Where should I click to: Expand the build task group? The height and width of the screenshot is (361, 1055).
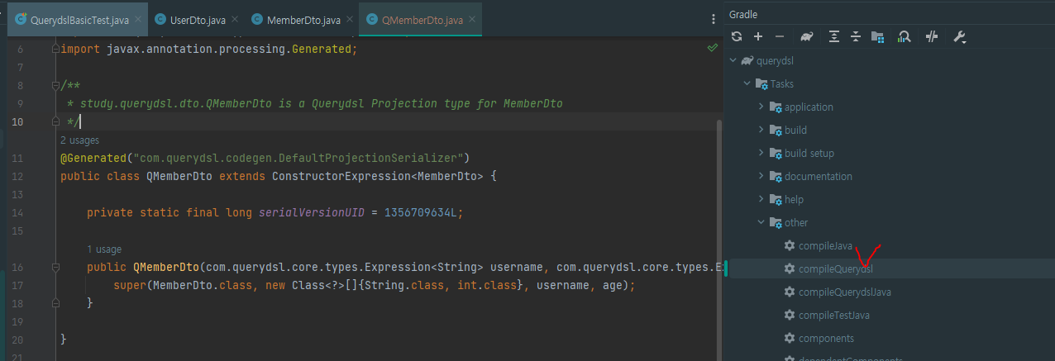761,130
